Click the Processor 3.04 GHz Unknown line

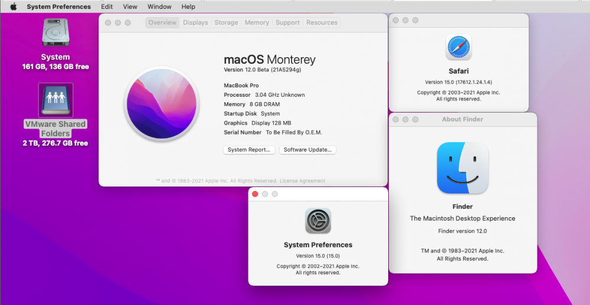pyautogui.click(x=264, y=95)
